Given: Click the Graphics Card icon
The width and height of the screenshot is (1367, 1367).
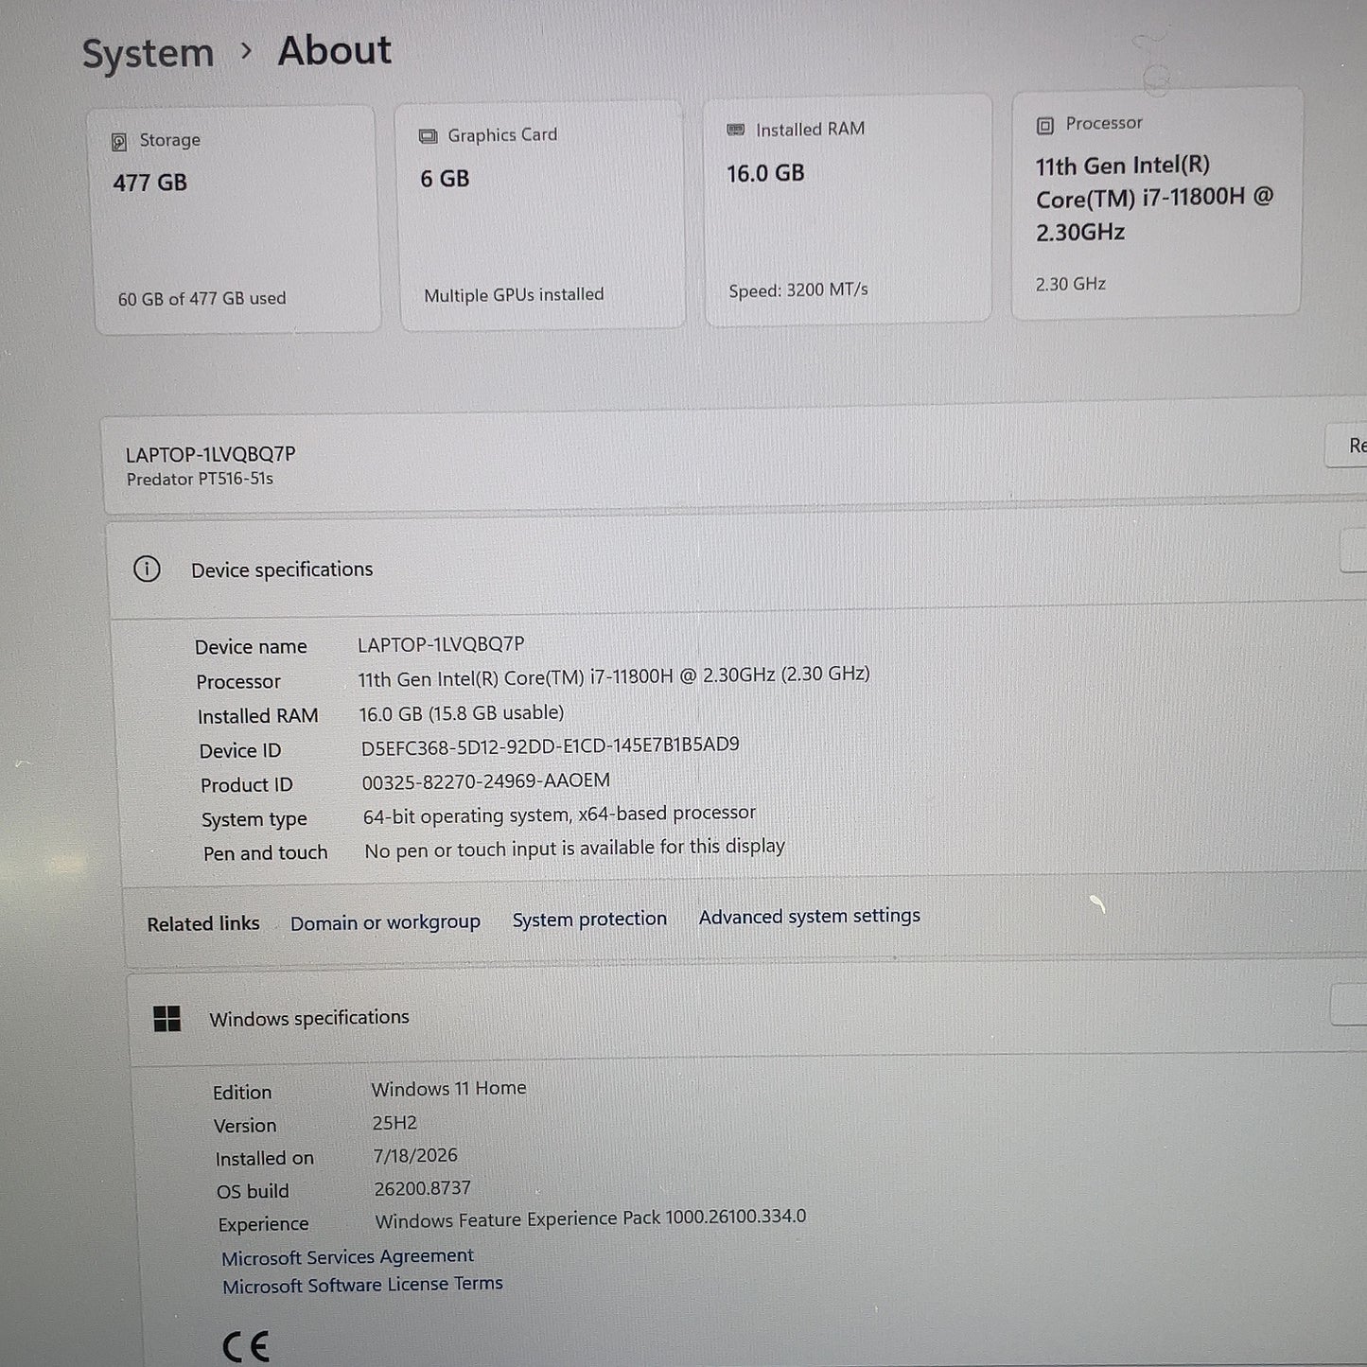Looking at the screenshot, I should 428,136.
